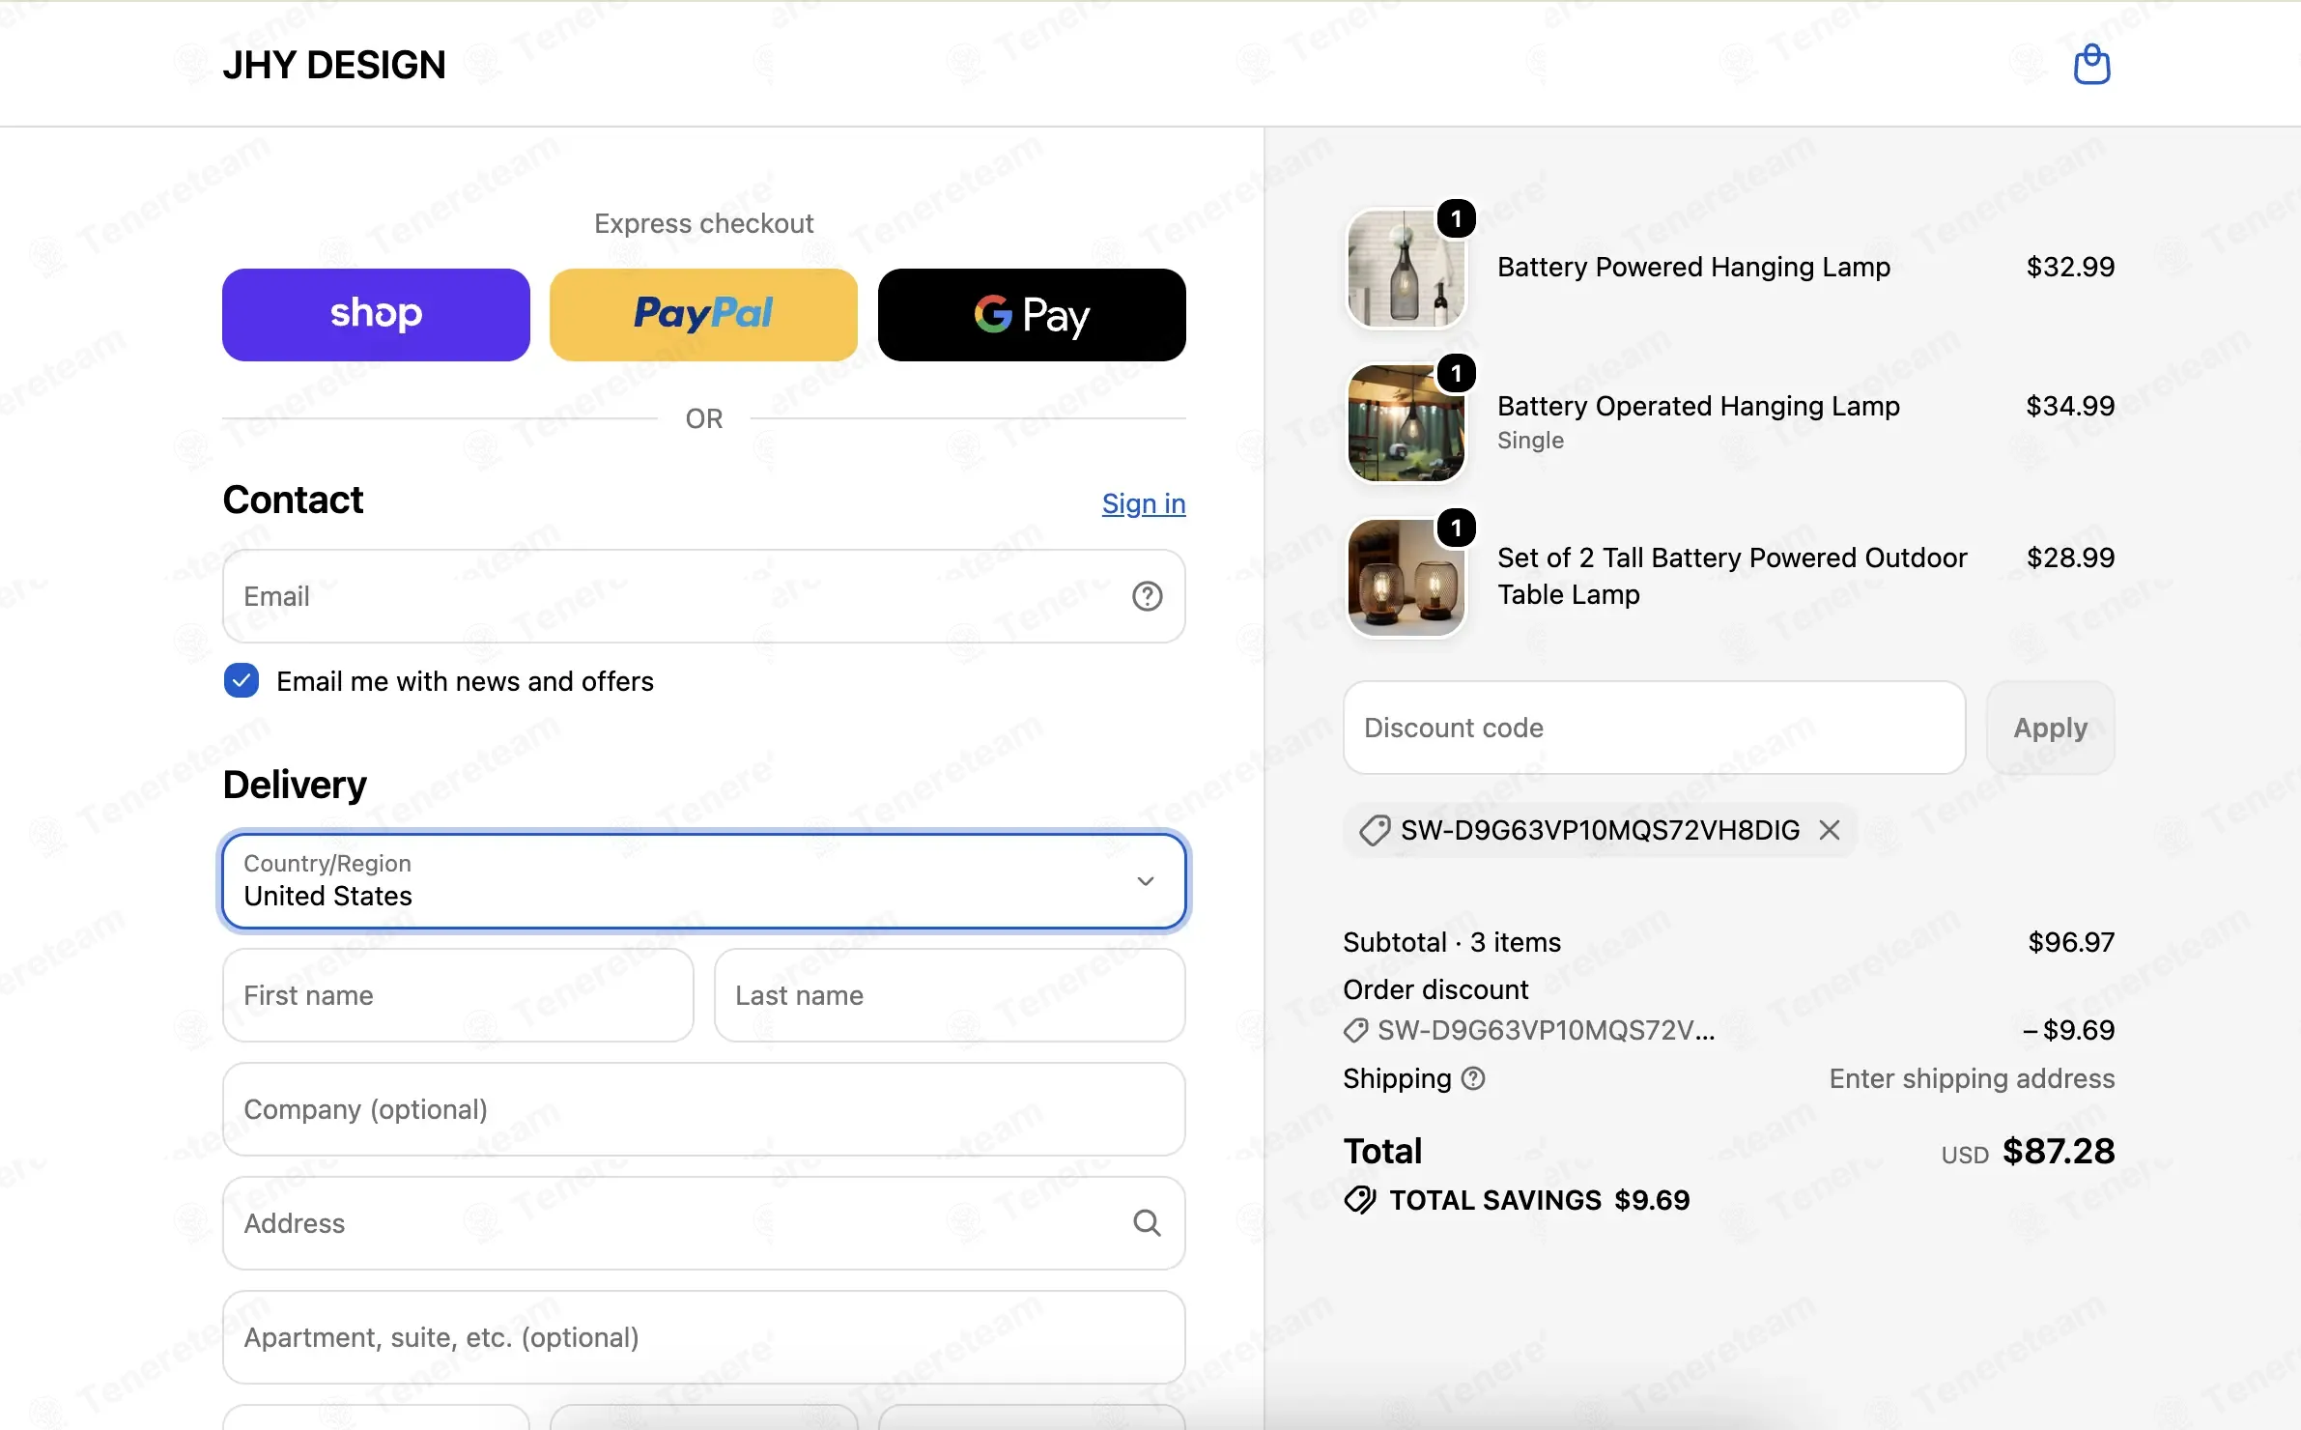
Task: Focus the Apartment, suite, etc. field
Action: 704,1337
